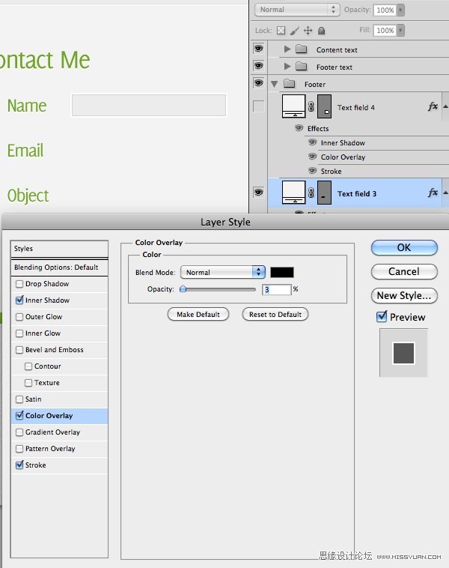Open the Color Overlay Blend Mode dropdown
Screen dimensions: 449x568
(223, 272)
